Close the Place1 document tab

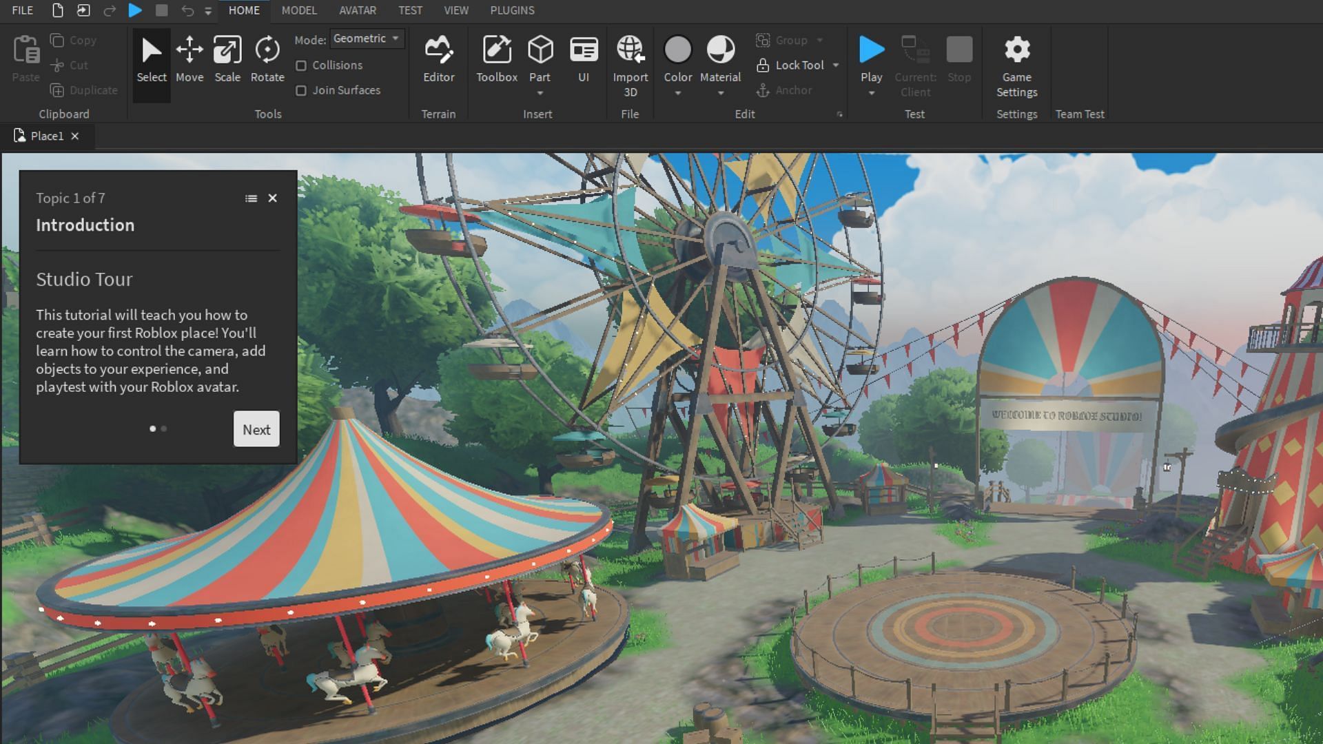(75, 136)
